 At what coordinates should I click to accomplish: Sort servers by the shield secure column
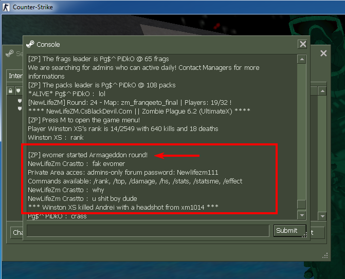pos(19,91)
